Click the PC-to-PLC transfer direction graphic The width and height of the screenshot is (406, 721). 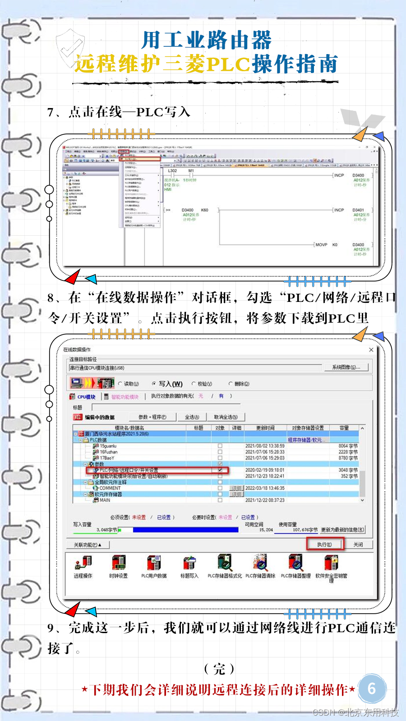point(92,383)
